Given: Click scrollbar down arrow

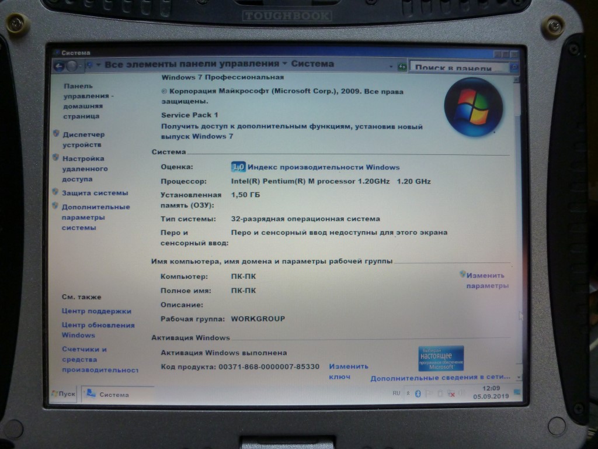Looking at the screenshot, I should [x=519, y=377].
